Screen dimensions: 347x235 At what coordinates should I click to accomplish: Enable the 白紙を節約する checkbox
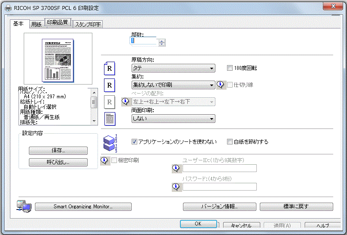tap(230, 141)
